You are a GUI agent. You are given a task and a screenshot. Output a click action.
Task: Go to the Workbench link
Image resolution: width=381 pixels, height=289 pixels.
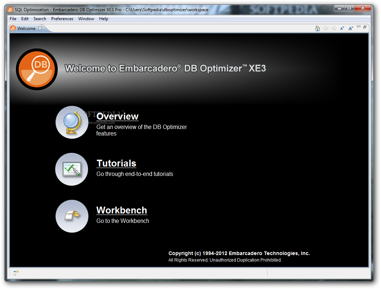(122, 210)
